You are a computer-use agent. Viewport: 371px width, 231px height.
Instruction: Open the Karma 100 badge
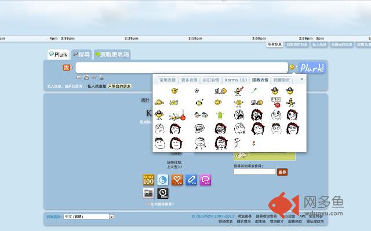click(x=148, y=180)
